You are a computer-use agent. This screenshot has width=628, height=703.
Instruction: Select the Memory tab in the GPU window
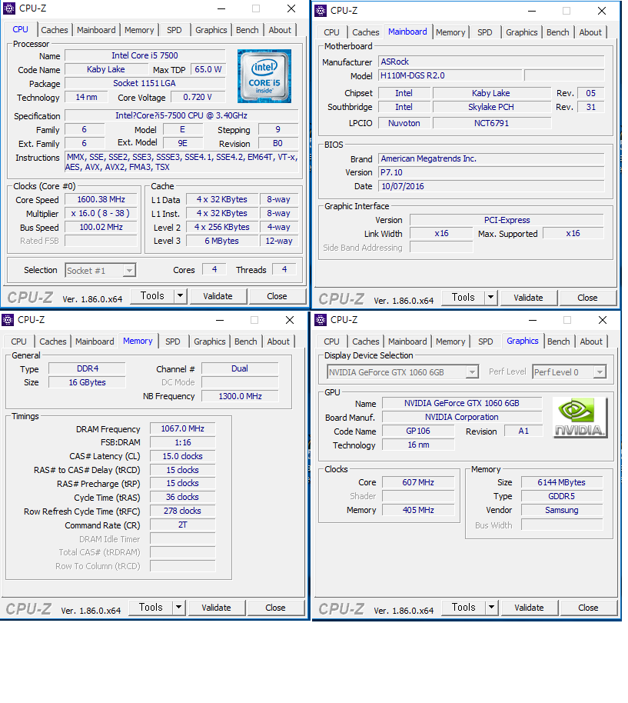(450, 342)
